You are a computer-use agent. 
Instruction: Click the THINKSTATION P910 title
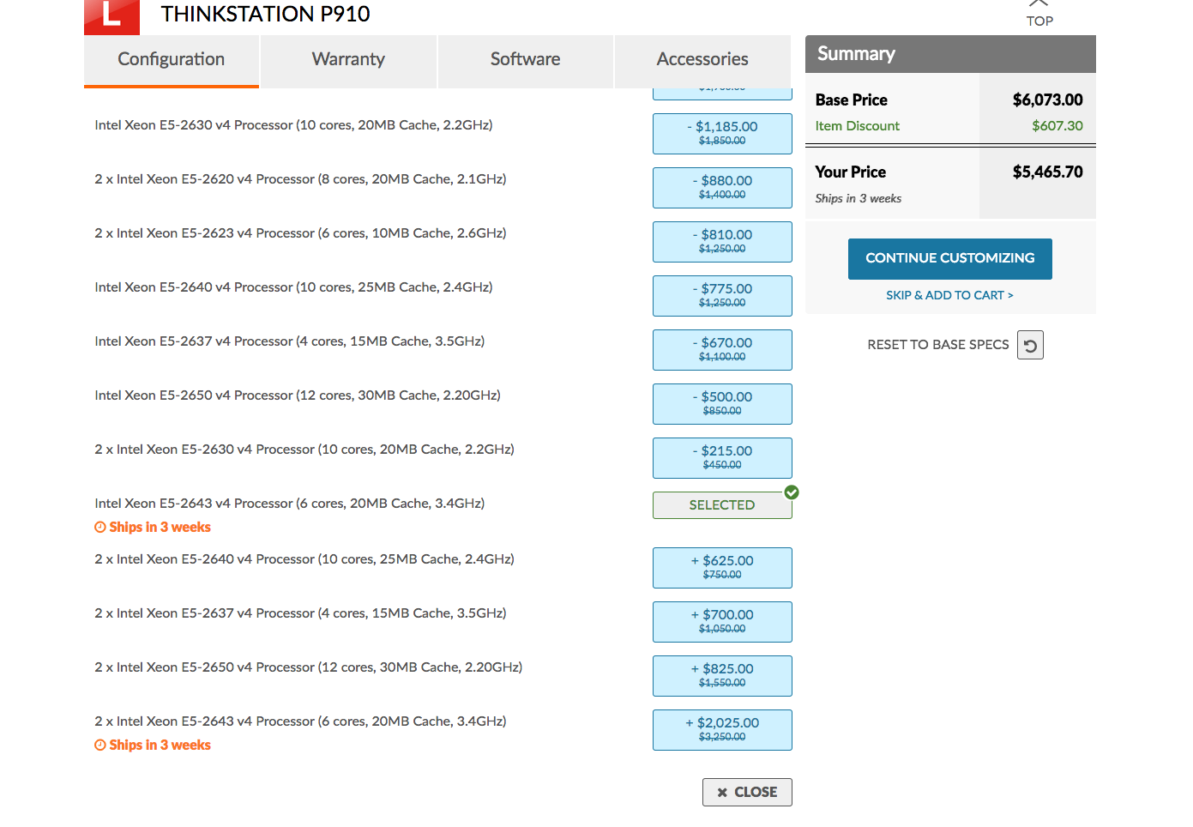[x=266, y=14]
